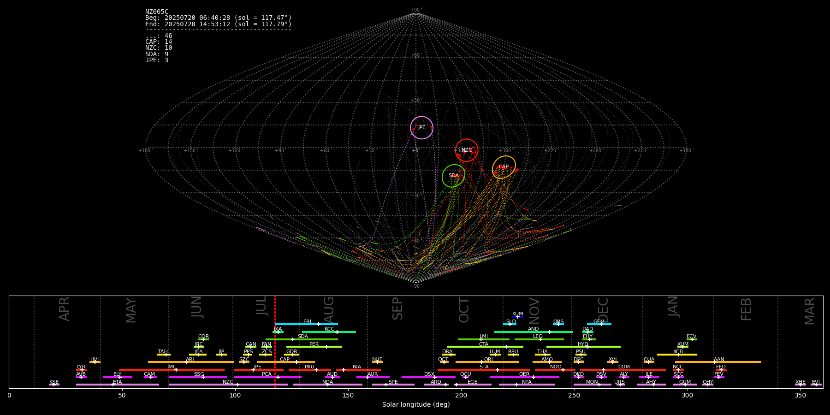Click the 'CAP: 14' legend count
Viewport: 830px width, 415px height.
point(159,42)
